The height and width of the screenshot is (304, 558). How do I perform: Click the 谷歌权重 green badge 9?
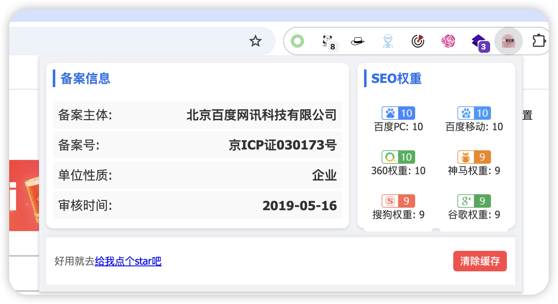coord(473,201)
